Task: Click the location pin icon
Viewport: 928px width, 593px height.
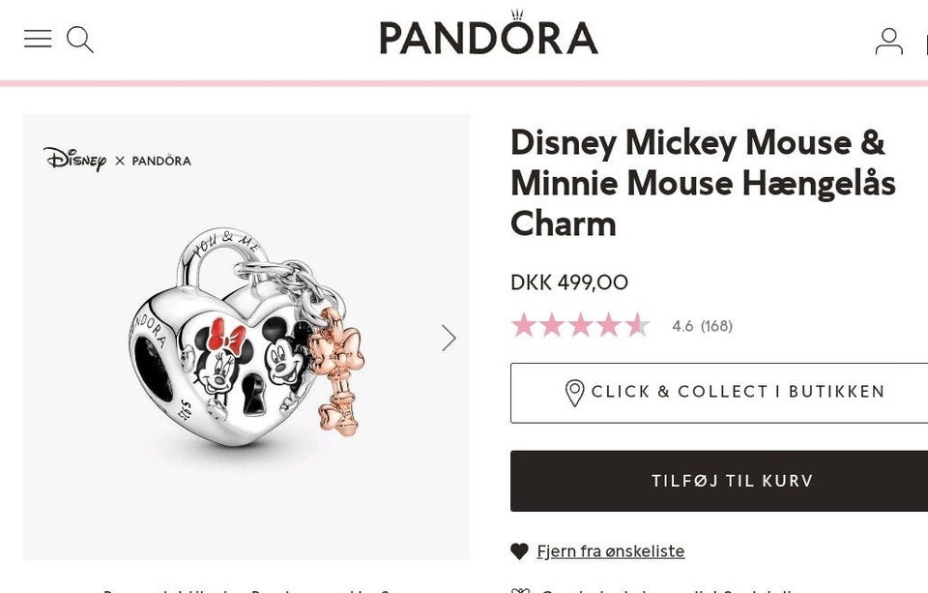Action: (574, 393)
